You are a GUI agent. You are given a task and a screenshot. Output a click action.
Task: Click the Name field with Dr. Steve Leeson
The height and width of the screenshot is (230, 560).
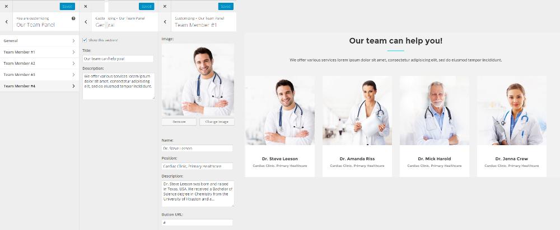(x=197, y=148)
